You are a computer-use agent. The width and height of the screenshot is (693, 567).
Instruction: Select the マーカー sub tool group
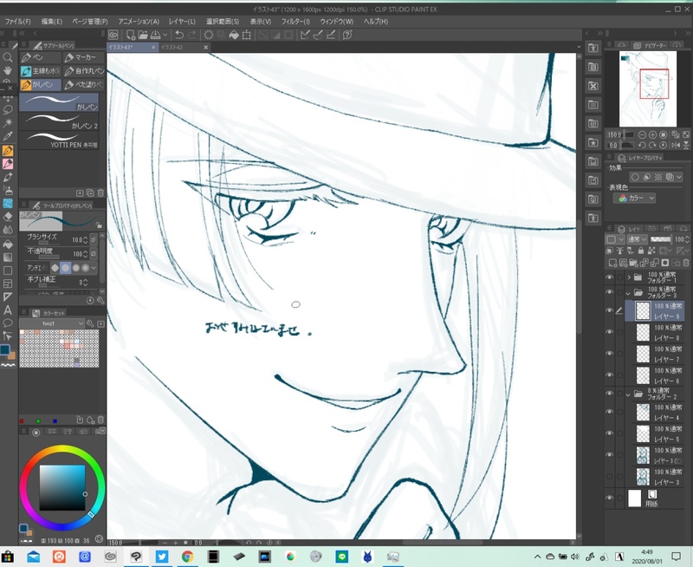coord(83,57)
